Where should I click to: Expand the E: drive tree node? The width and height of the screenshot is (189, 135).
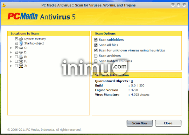(x=11, y=57)
